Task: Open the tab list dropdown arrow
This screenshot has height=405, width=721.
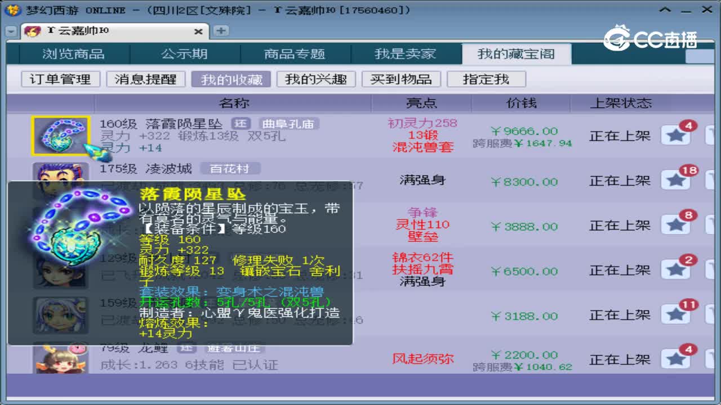Action: click(x=11, y=31)
